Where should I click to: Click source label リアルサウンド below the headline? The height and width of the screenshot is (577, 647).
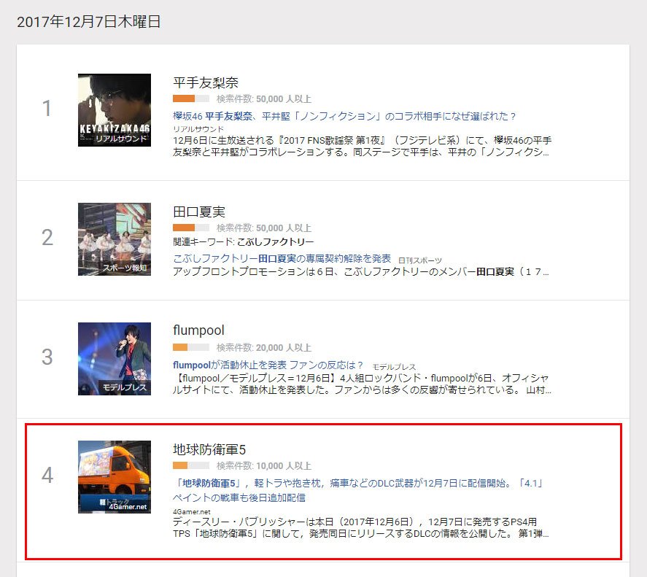tap(198, 129)
